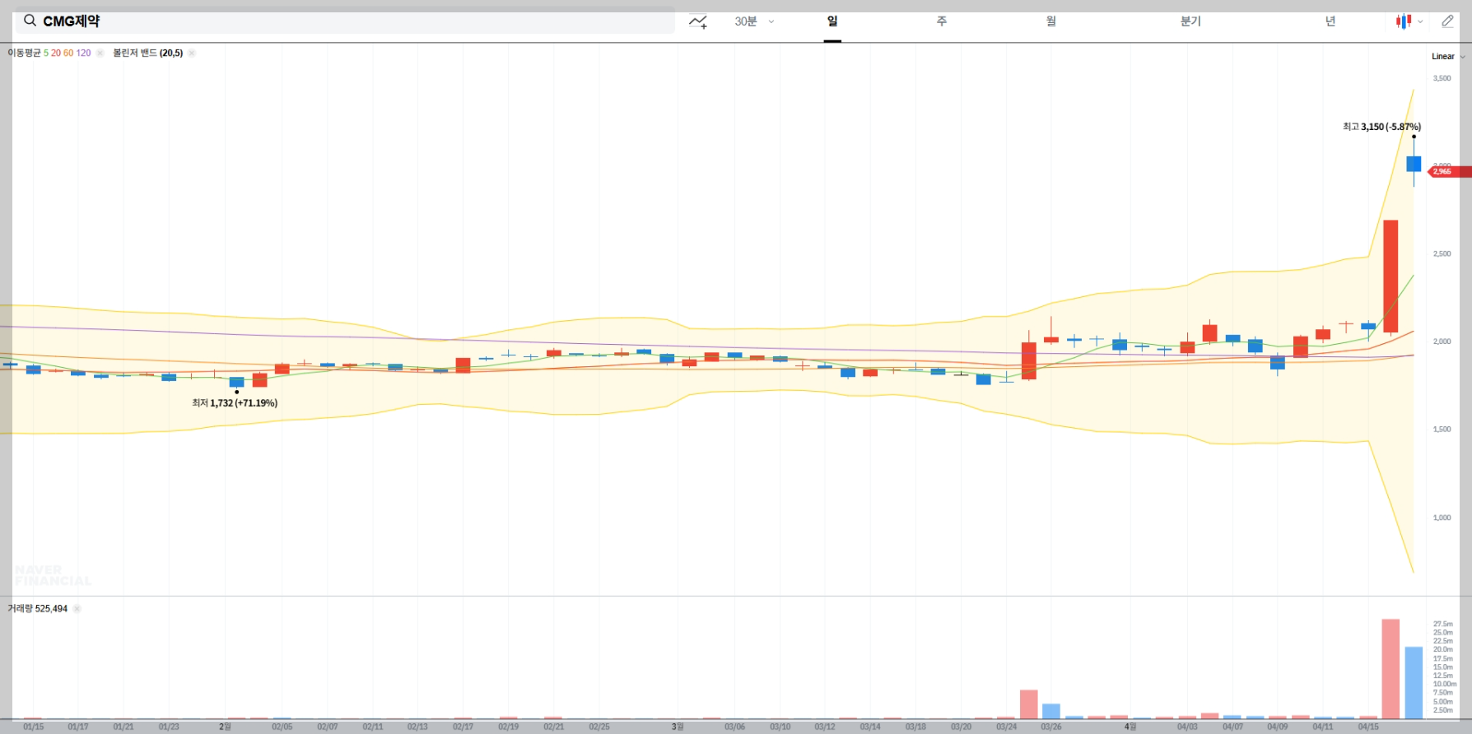Click the 2,500 price axis label
This screenshot has width=1472, height=734.
[1442, 253]
